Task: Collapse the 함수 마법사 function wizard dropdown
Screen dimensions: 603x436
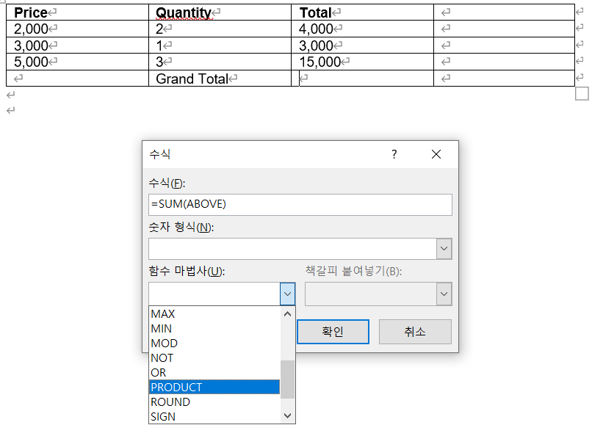Action: pyautogui.click(x=287, y=294)
